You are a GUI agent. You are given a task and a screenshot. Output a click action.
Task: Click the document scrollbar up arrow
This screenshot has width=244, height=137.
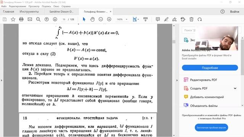click(x=174, y=25)
